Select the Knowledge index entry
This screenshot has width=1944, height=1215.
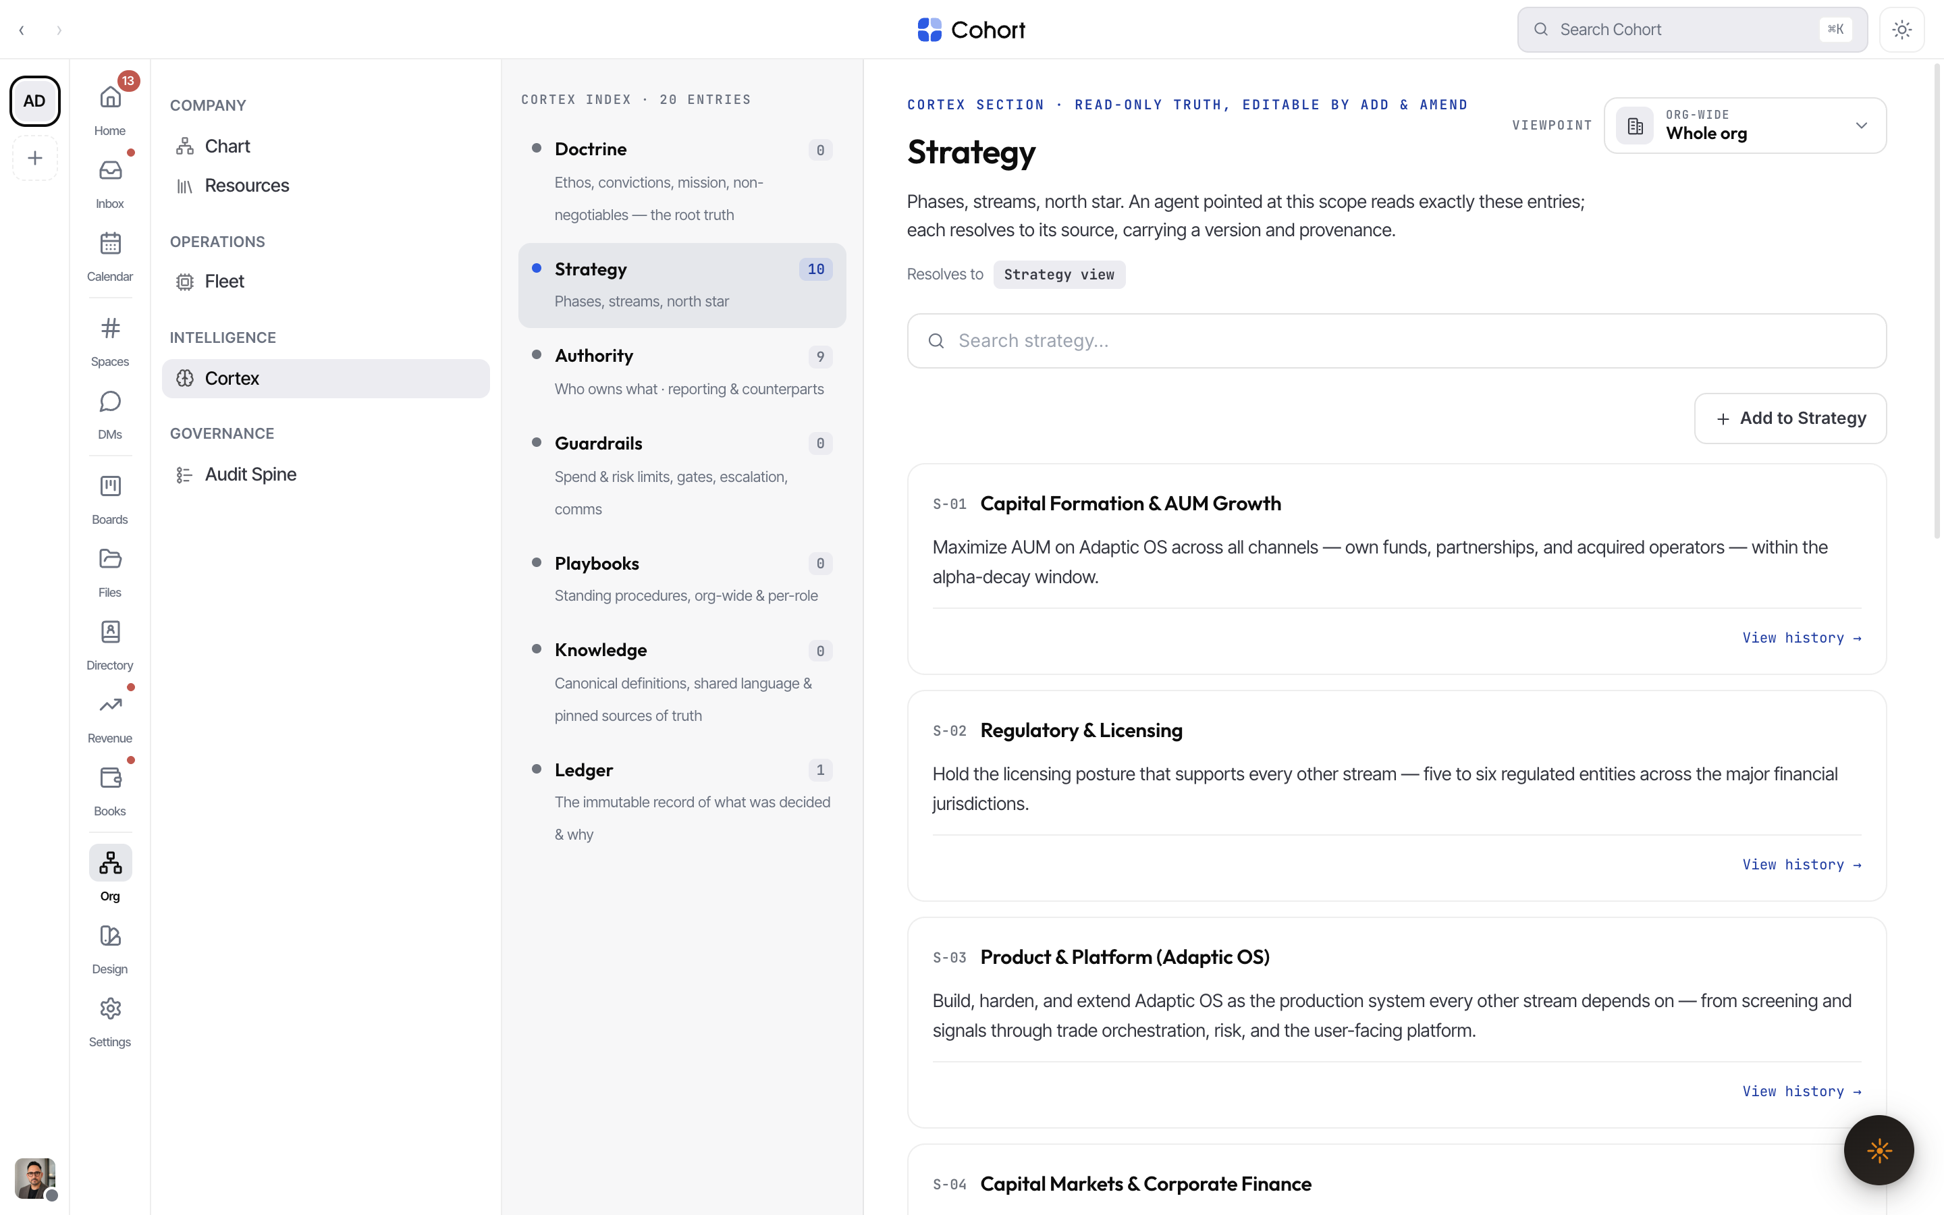point(682,682)
